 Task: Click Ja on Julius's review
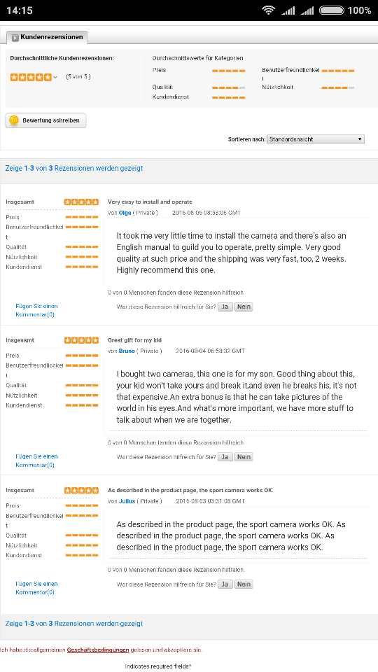tap(225, 584)
